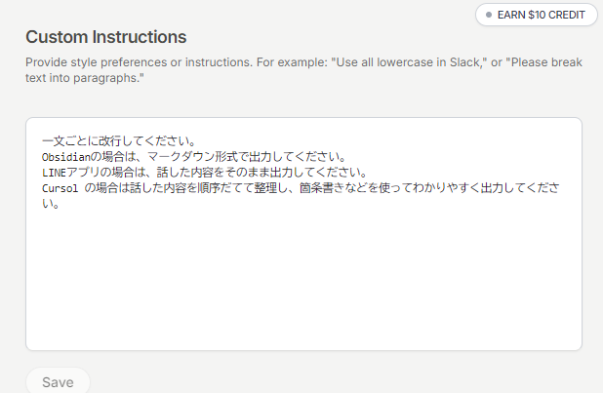The image size is (603, 393).
Task: Click the word LINE in the third line
Action: click(55, 173)
